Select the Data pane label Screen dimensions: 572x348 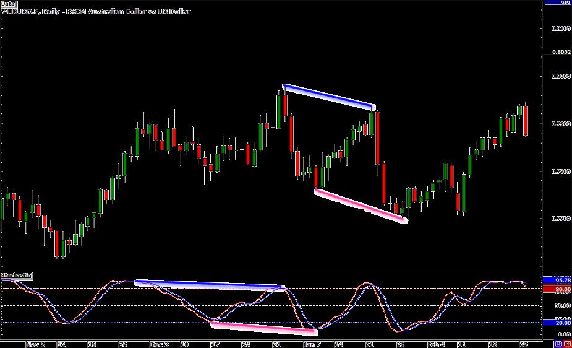[x=9, y=4]
